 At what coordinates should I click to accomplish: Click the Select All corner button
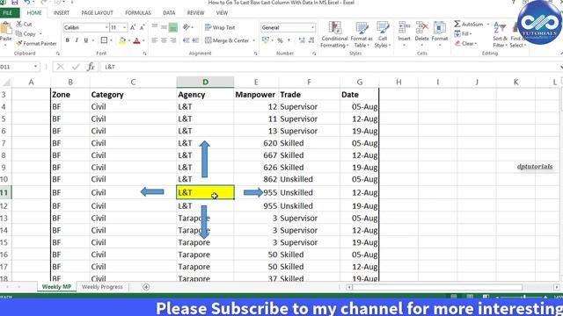pos(6,83)
